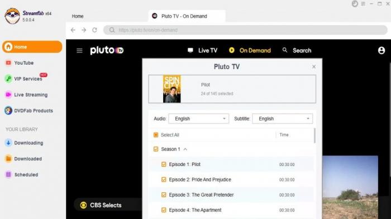Go to Live TV on Pluto
The width and height of the screenshot is (391, 219).
pos(202,51)
